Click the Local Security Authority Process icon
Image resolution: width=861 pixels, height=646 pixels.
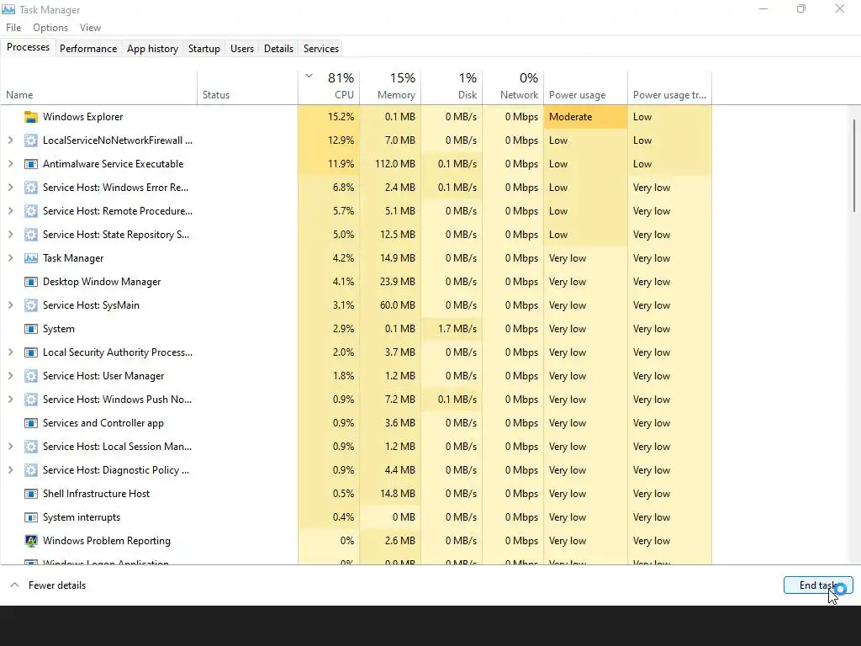click(31, 352)
